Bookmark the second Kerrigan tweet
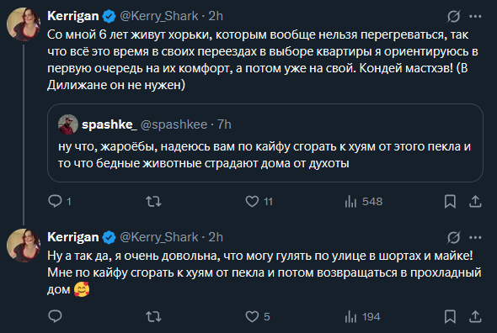Viewport: 497px width, 333px height. pyautogui.click(x=450, y=316)
